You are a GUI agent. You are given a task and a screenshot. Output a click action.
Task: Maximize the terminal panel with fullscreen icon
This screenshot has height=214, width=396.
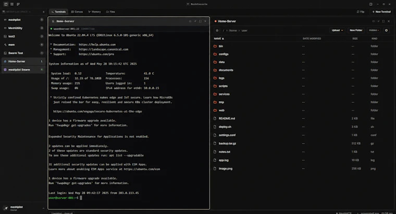point(200,21)
